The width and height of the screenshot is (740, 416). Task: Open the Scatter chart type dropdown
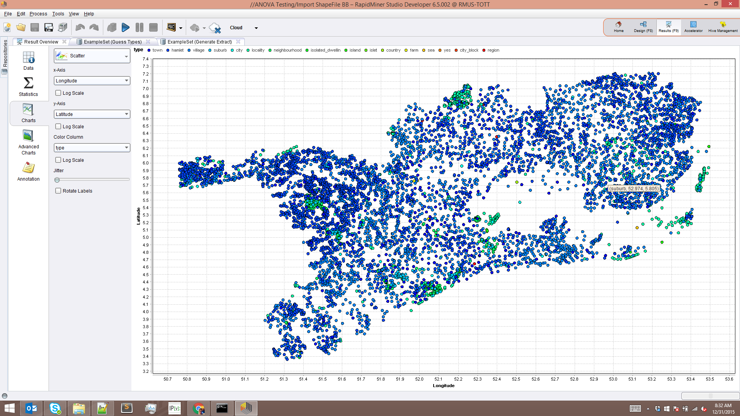pyautogui.click(x=92, y=56)
